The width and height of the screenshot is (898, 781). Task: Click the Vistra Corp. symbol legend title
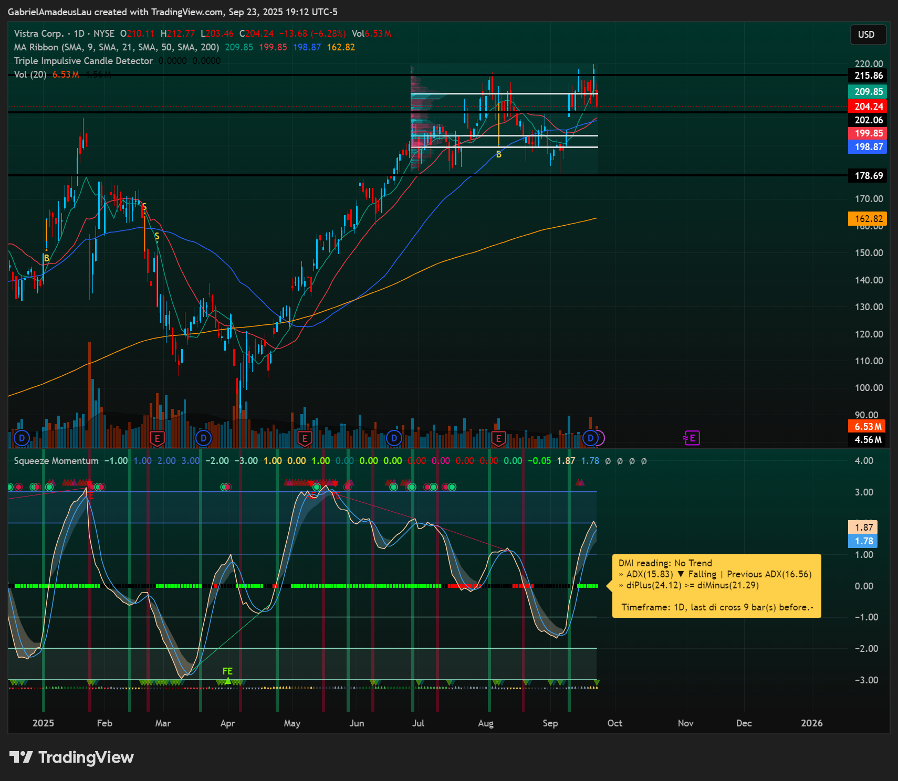point(39,34)
